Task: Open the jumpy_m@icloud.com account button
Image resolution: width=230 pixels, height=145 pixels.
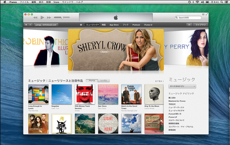Action: [46, 25]
